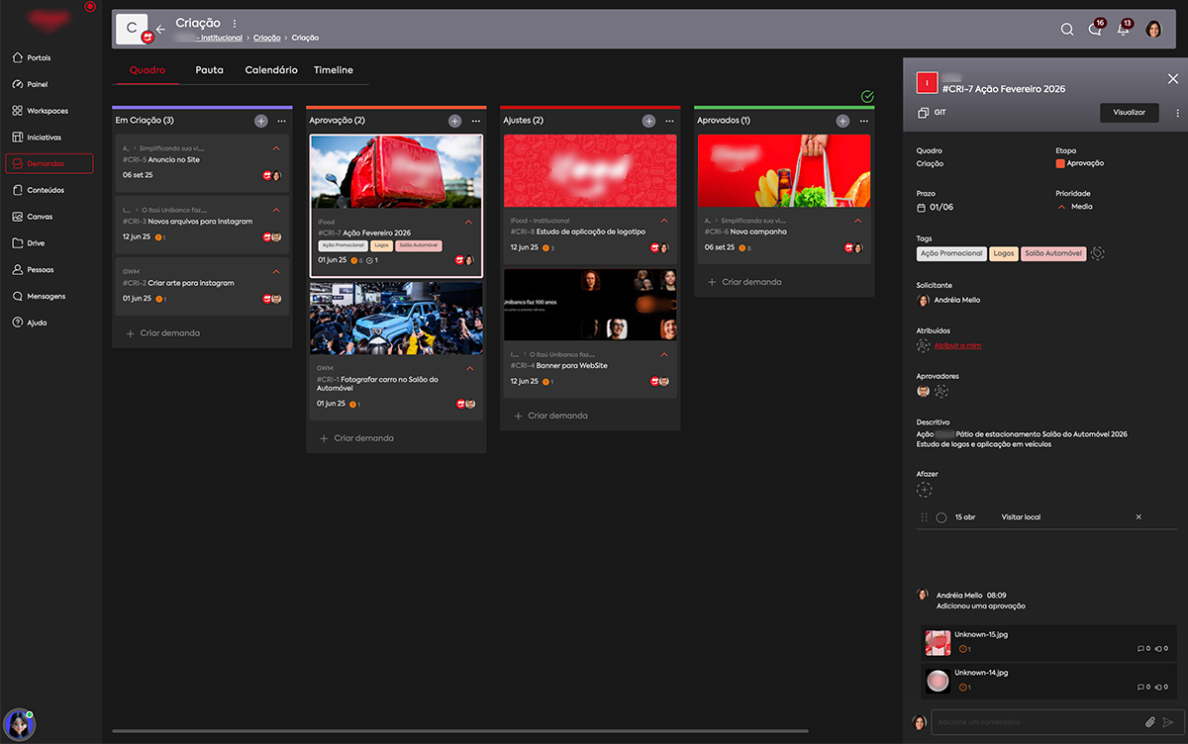Click the send comment arrow icon
This screenshot has height=744, width=1188.
click(1168, 723)
